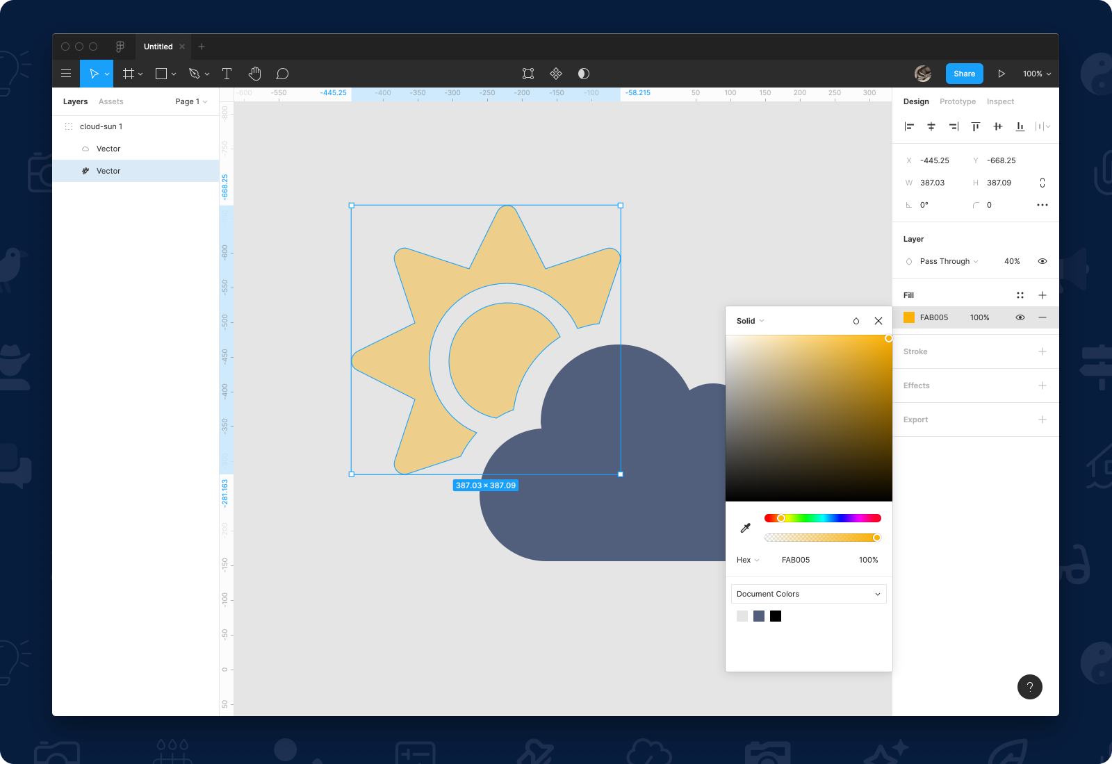Select the eyedropper in the color picker
Image resolution: width=1112 pixels, height=764 pixels.
(744, 527)
